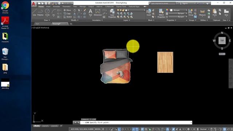
Task: Toggle lineweight display in status bar
Action: tap(142, 129)
